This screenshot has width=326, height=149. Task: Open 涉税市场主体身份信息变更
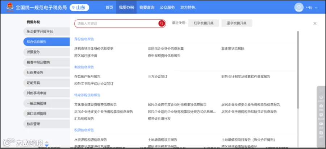pos(94,49)
